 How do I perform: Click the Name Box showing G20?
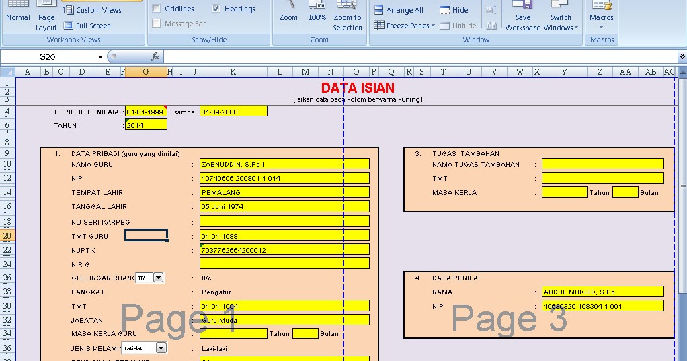tap(47, 56)
